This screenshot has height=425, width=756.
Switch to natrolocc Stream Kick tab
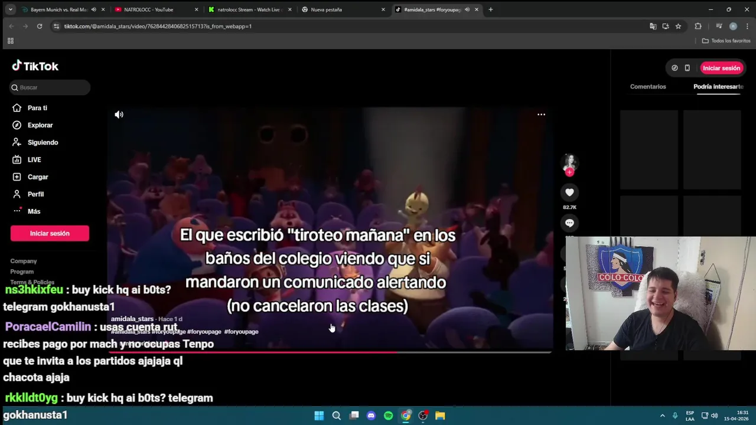[250, 9]
